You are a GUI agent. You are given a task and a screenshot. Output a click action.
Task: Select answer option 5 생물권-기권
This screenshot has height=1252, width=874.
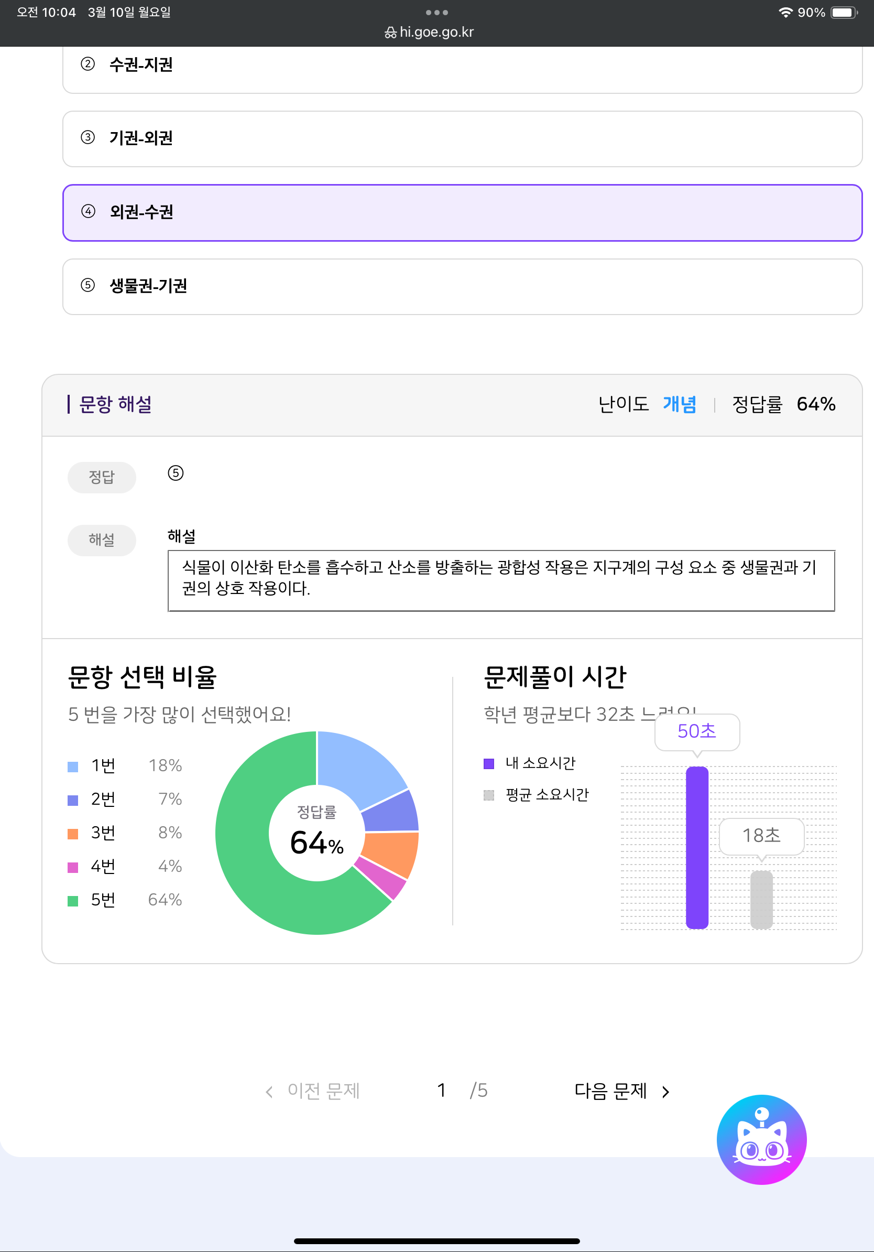pos(462,286)
